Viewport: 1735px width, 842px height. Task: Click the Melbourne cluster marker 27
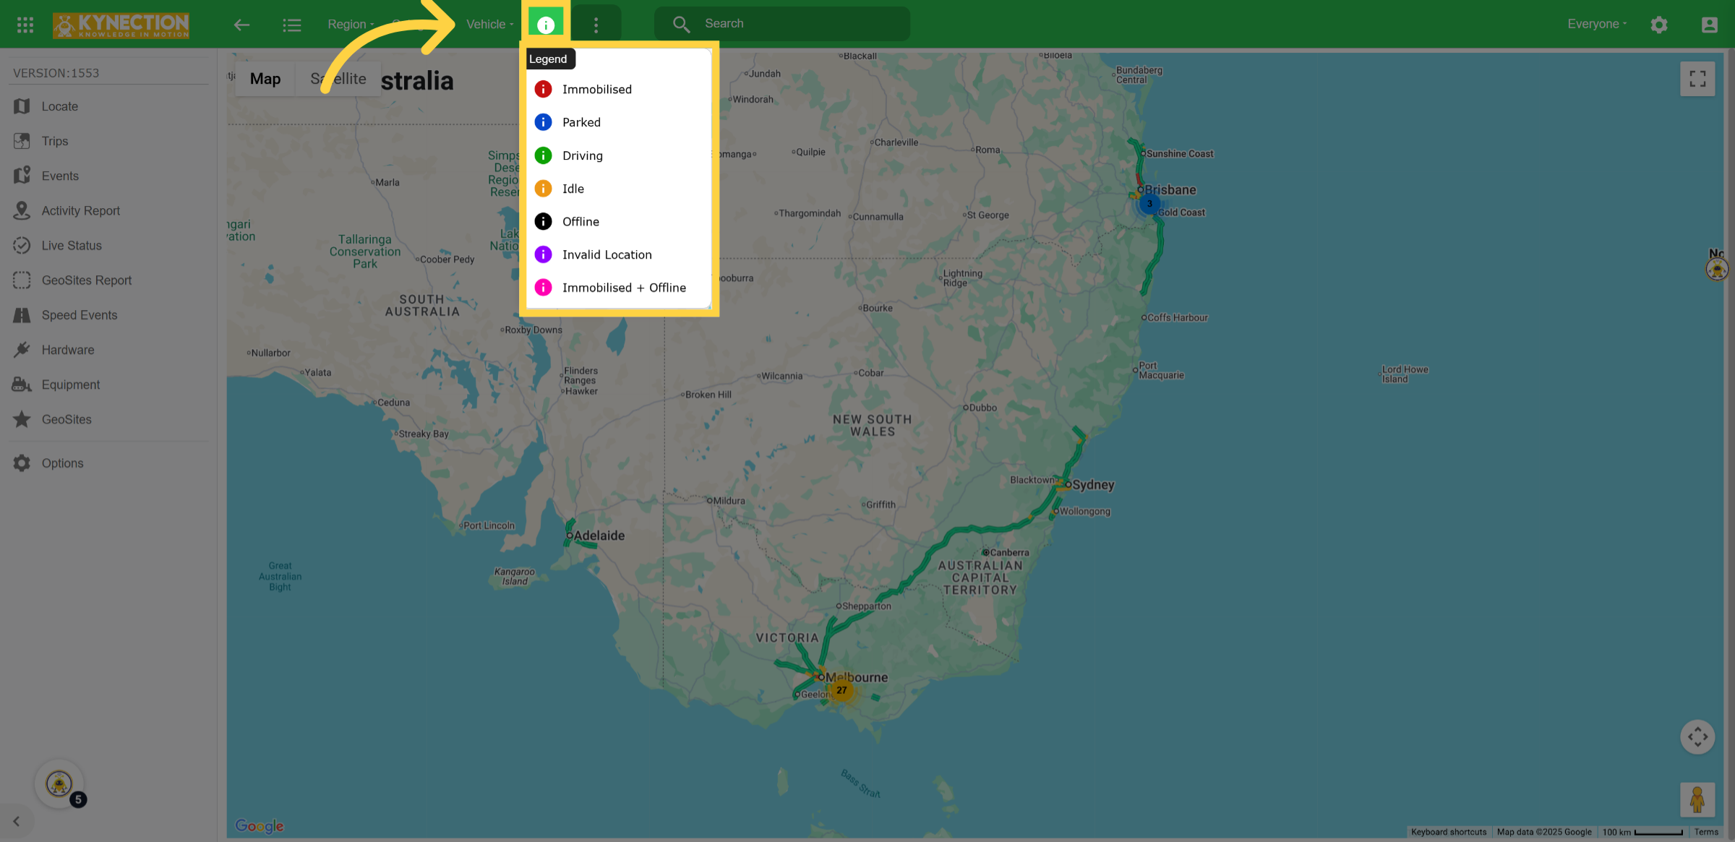click(x=841, y=690)
